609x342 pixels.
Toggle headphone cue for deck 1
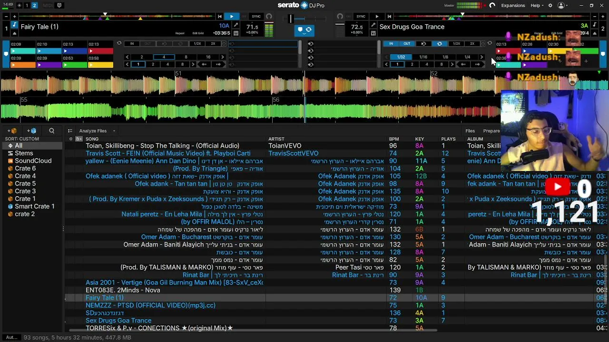click(269, 17)
